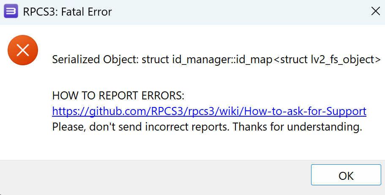Click the "How-to-ask-for-Support" end of URL
385x195 pixels.
point(306,111)
